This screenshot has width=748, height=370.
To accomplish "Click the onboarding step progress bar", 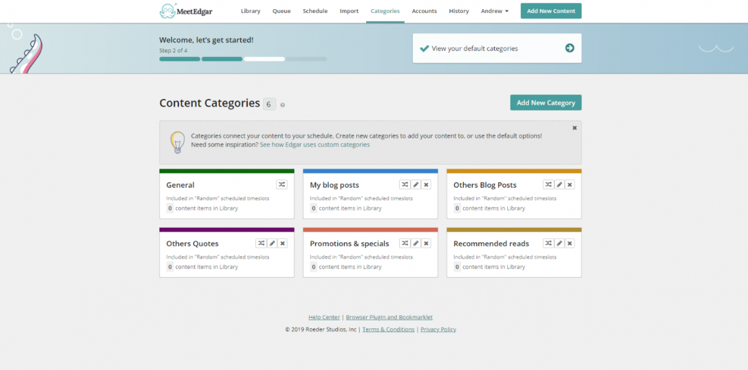I will [x=243, y=59].
